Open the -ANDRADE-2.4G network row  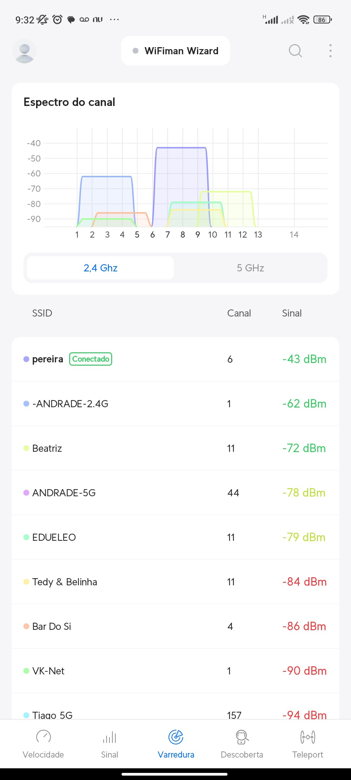coord(175,404)
